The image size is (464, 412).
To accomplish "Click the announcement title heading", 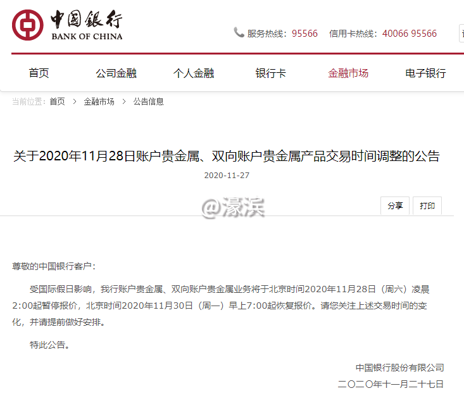I will tap(227, 156).
